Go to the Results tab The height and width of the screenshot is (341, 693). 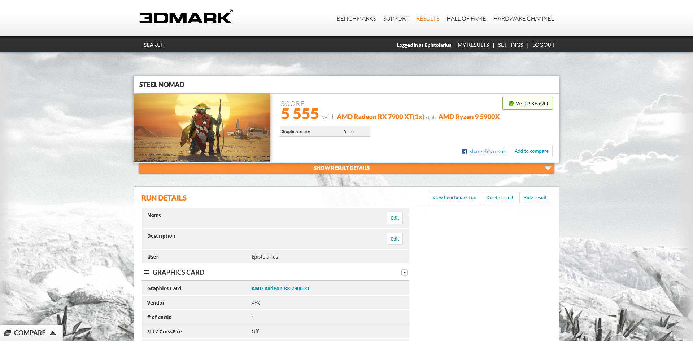pos(428,18)
